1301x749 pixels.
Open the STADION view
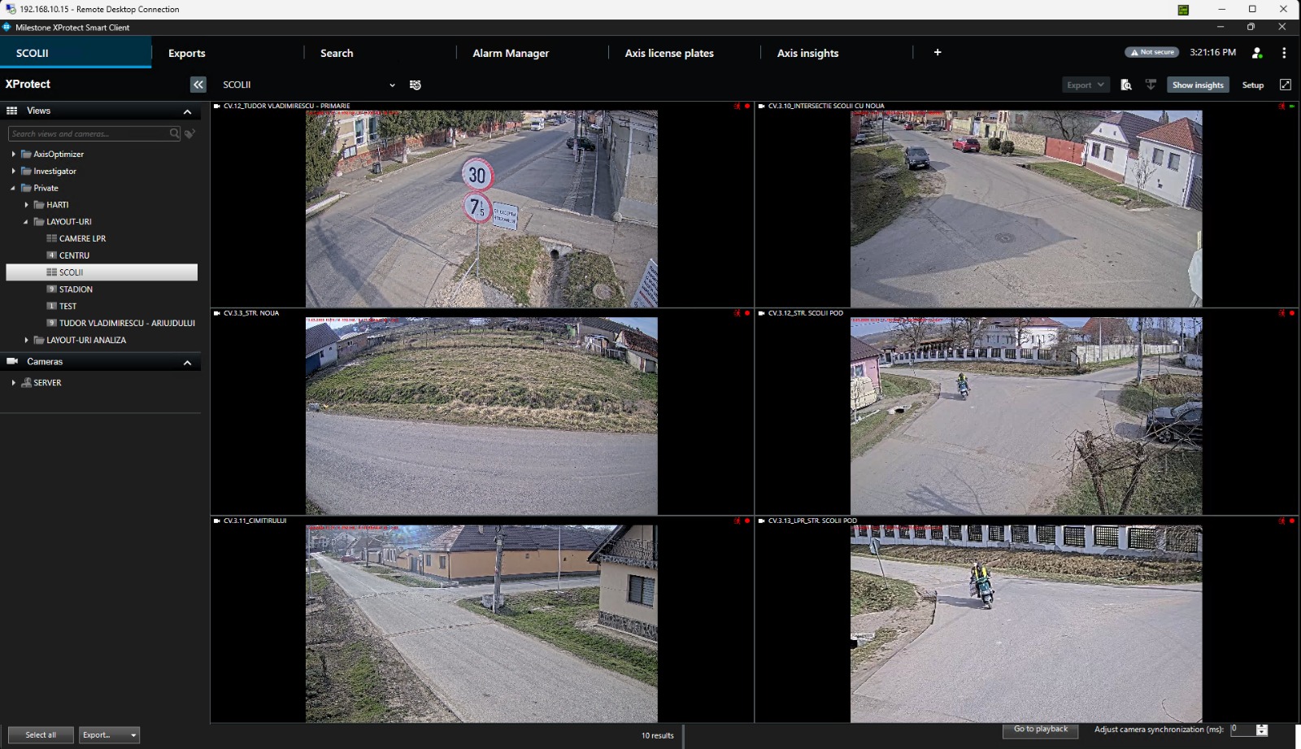[76, 290]
